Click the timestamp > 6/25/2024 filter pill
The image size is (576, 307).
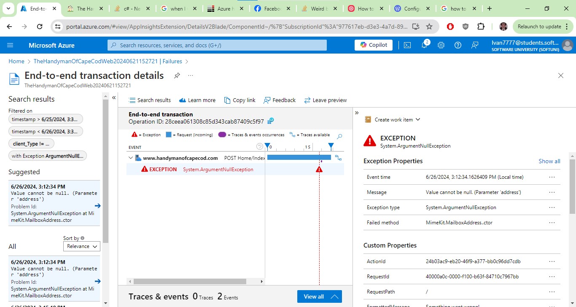pyautogui.click(x=46, y=119)
